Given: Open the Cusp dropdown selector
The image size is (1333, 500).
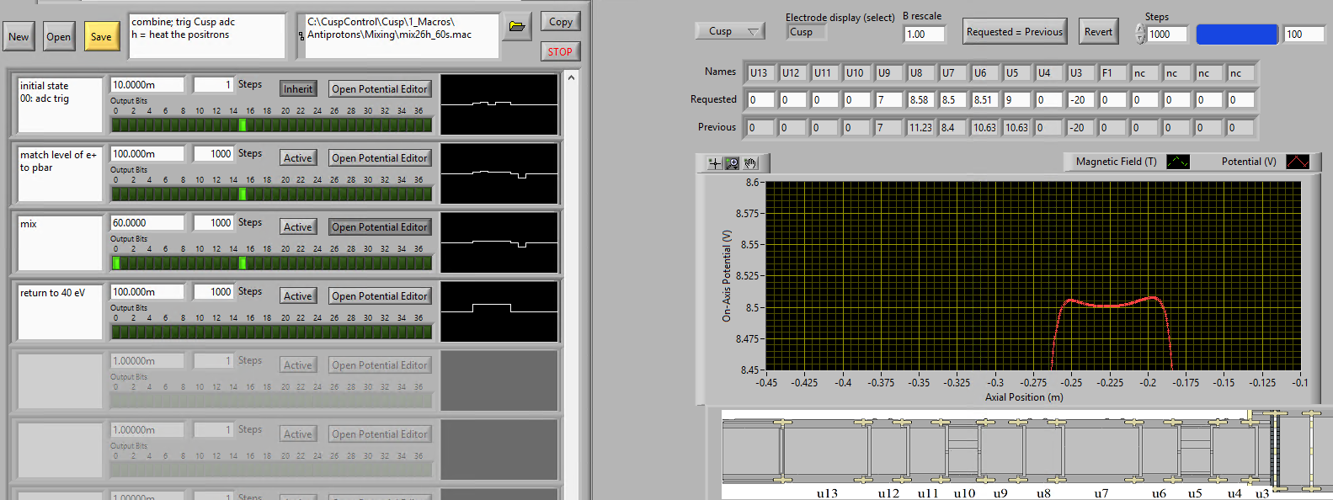Looking at the screenshot, I should [729, 31].
